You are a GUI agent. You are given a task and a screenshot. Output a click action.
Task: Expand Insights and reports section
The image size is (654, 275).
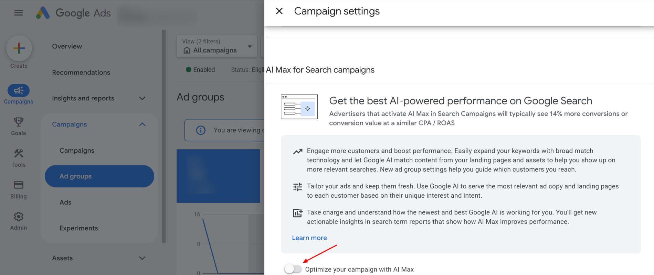(142, 98)
